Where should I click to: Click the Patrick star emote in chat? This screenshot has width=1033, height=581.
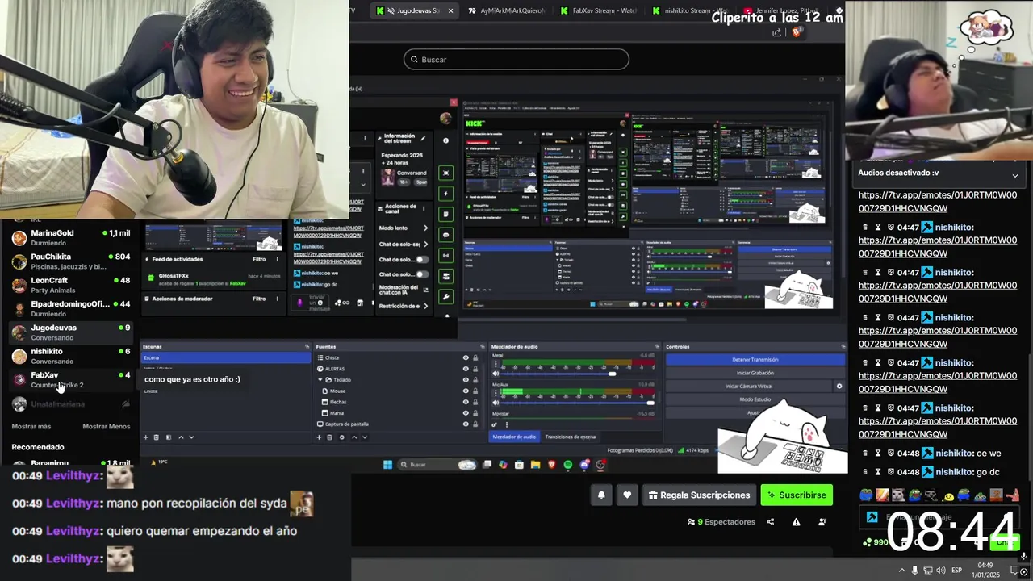pyautogui.click(x=1012, y=495)
